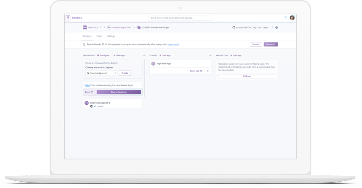Click Add app beside the Production heading
362x188 pixels.
click(236, 56)
